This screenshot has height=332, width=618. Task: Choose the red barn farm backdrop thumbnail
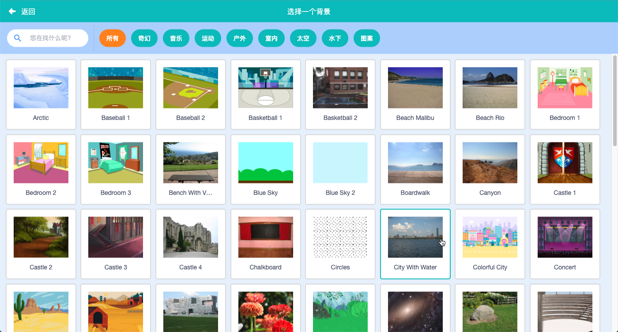tap(116, 311)
